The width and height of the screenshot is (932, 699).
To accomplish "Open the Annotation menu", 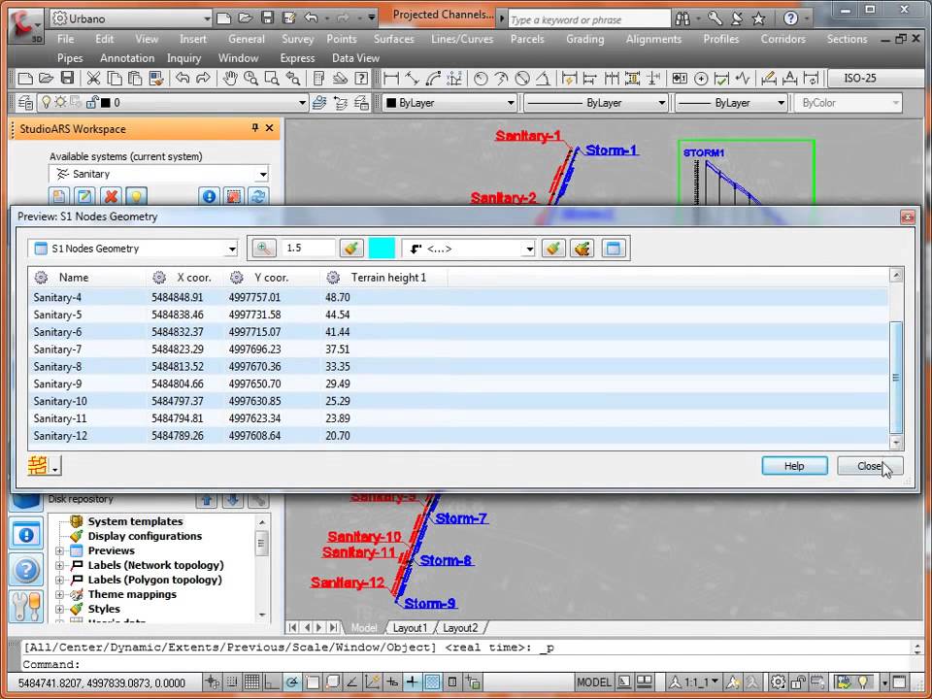I will click(x=127, y=58).
